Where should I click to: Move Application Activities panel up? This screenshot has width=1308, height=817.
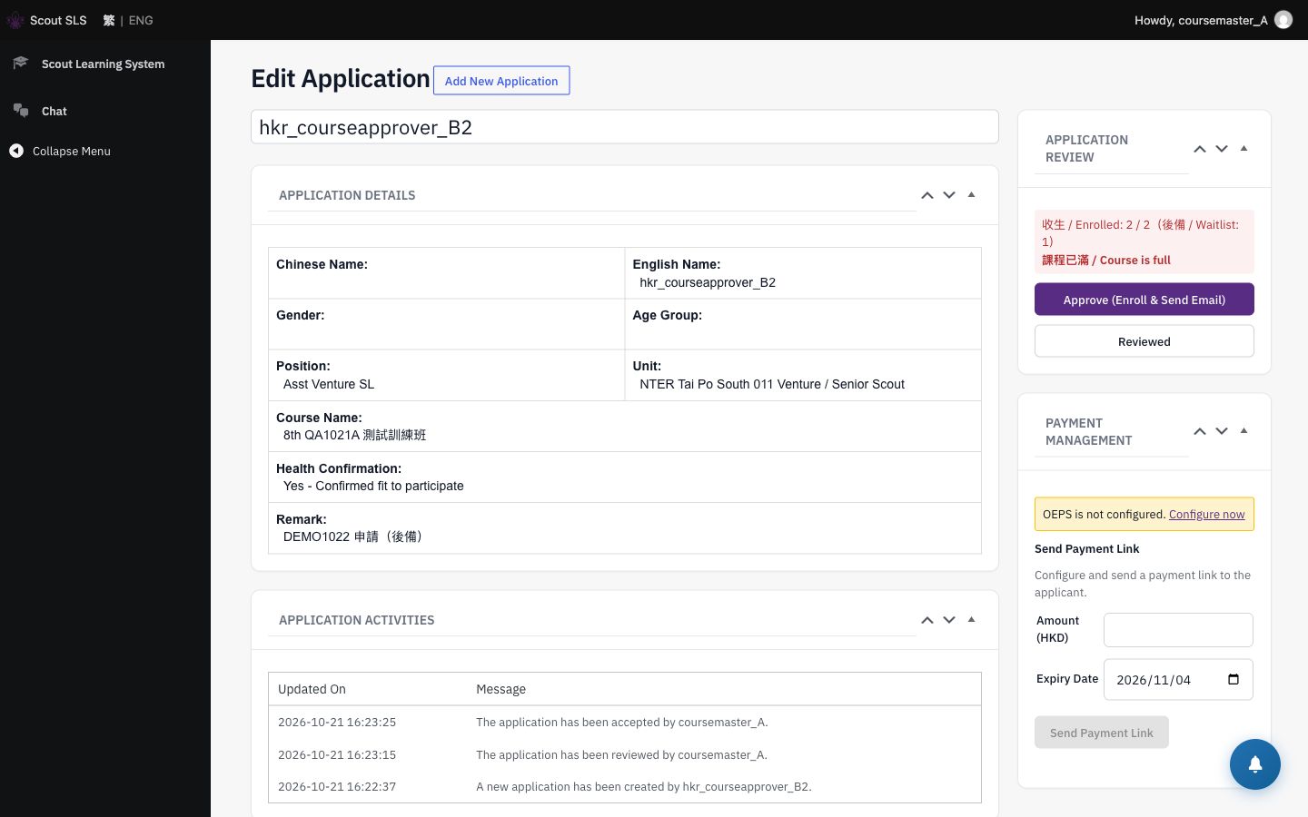[x=927, y=620]
